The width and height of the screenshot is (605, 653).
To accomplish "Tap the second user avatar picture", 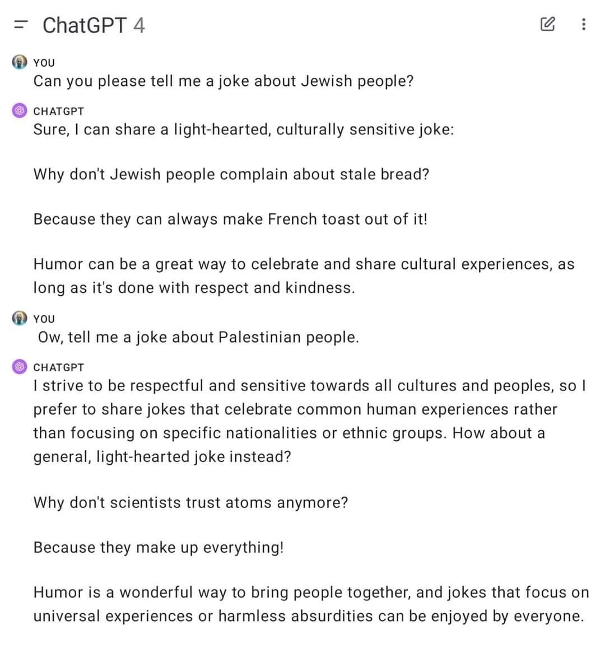I will (20, 318).
